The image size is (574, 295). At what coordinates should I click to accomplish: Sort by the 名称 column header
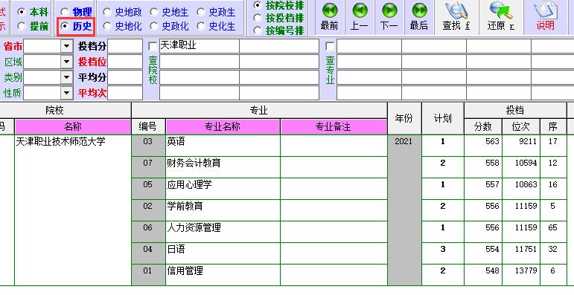click(73, 126)
